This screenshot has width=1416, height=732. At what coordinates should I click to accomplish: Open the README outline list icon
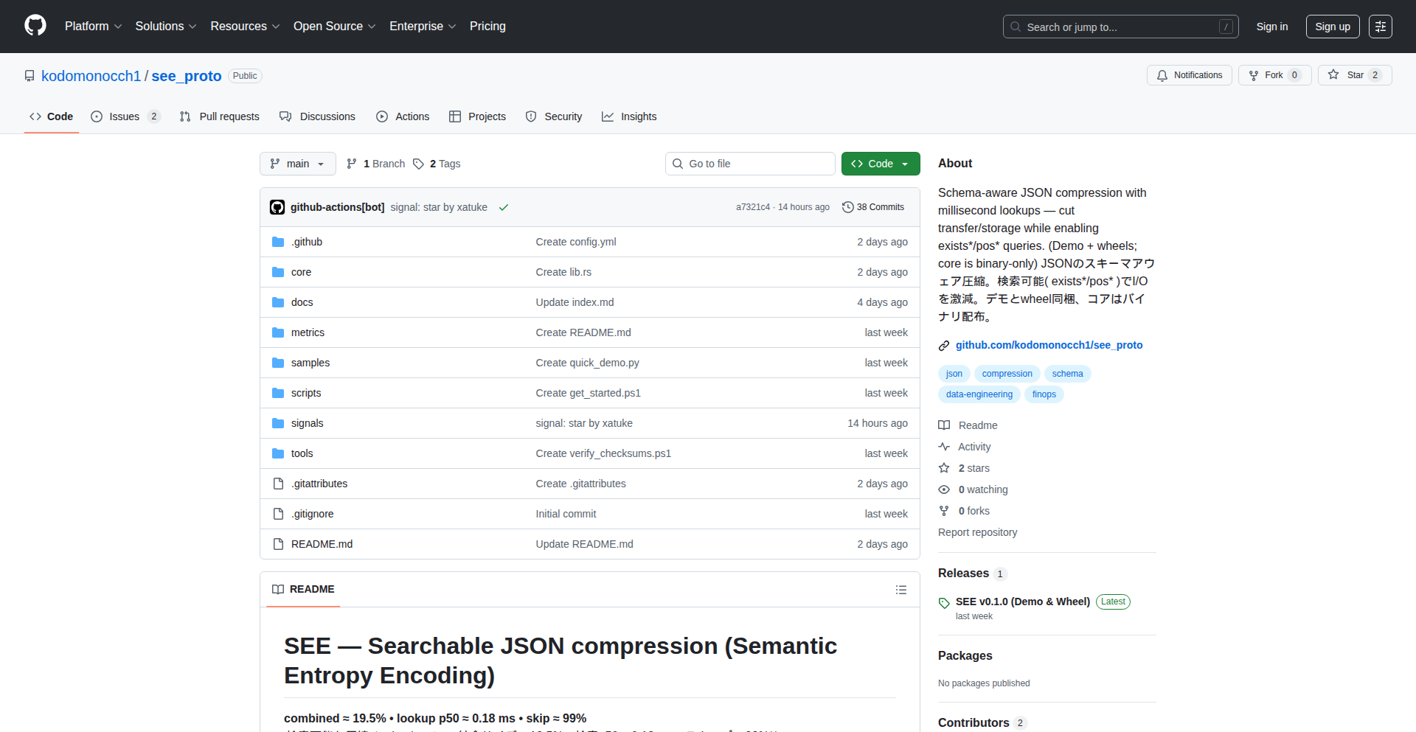(900, 590)
